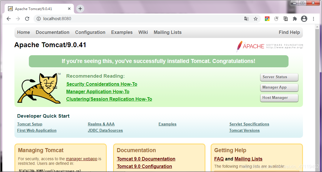
Task: Open the Tomcat Versions link
Action: point(244,130)
